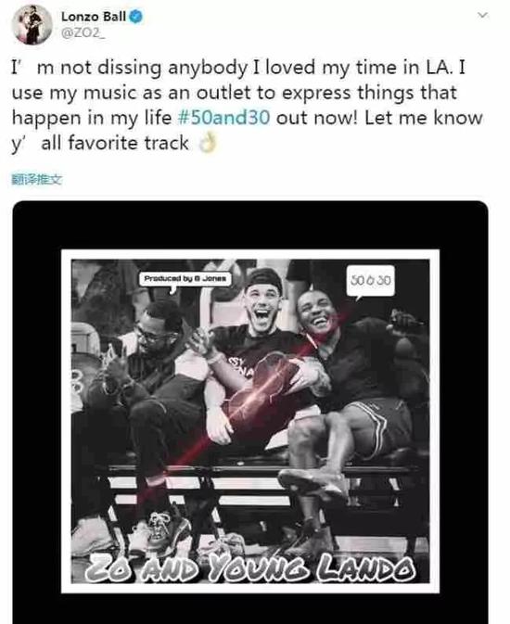
Task: Open the @ZO2_ handle link
Action: [83, 33]
